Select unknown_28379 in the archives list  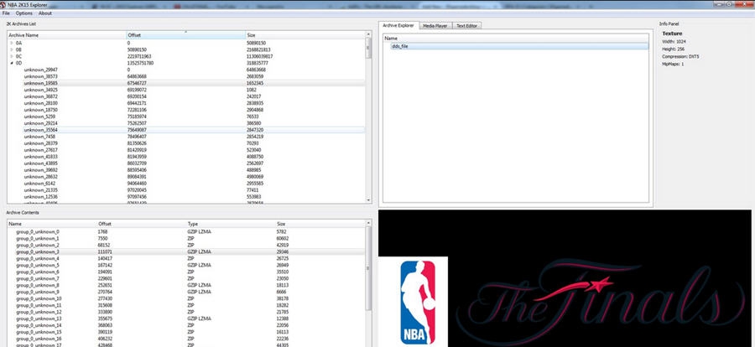pyautogui.click(x=41, y=143)
